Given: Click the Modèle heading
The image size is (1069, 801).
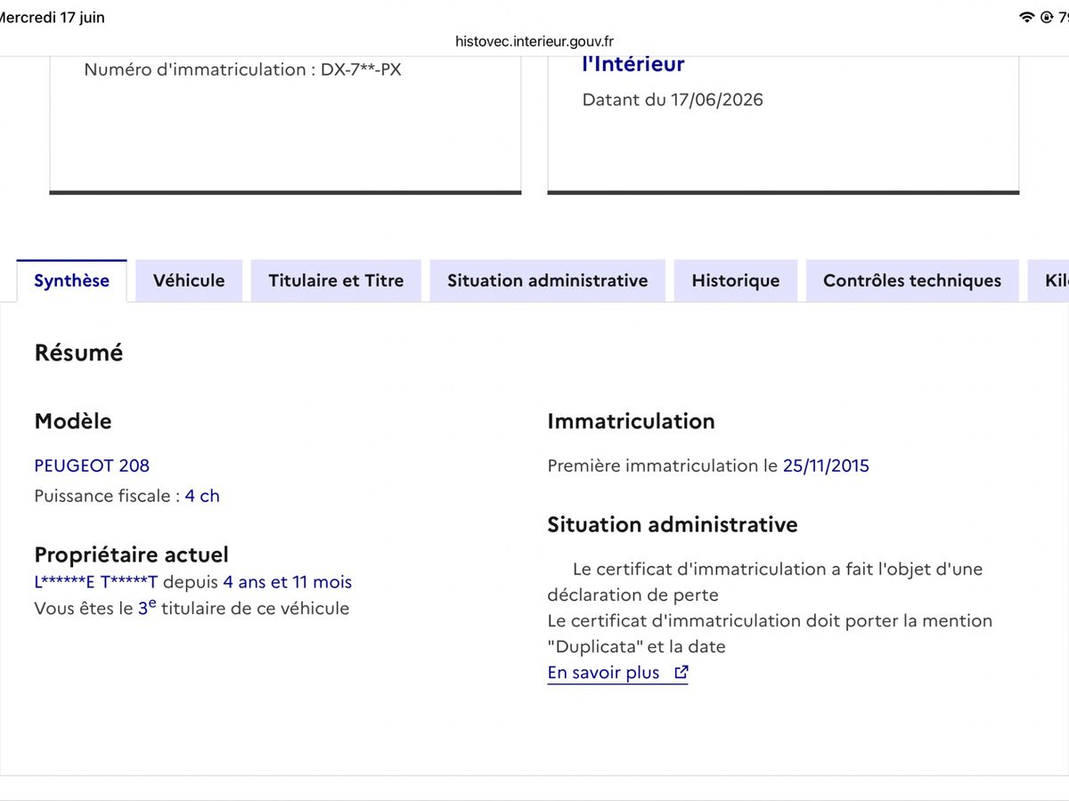Looking at the screenshot, I should click(73, 421).
